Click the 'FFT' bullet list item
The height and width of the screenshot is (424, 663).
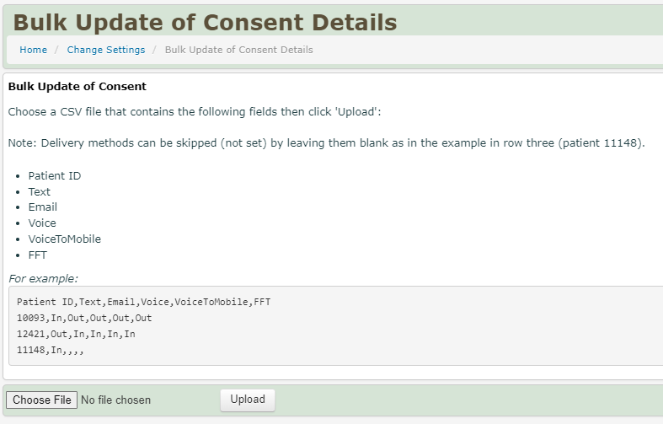(x=38, y=255)
